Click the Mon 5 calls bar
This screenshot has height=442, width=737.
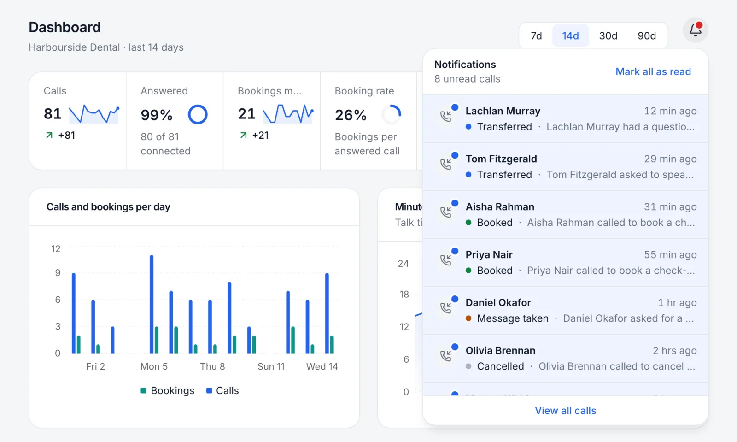(152, 304)
